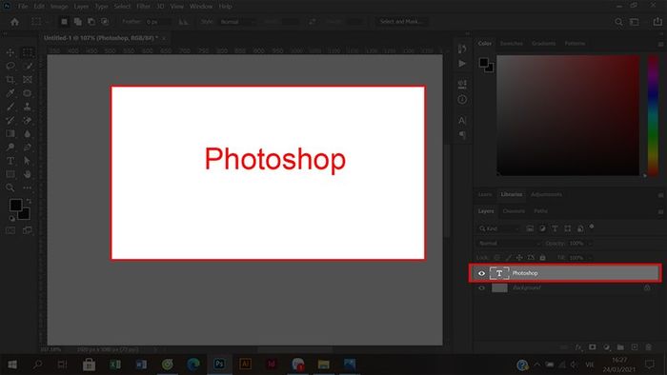This screenshot has height=375, width=667.
Task: Select the Eyedropper tool
Action: click(x=10, y=93)
